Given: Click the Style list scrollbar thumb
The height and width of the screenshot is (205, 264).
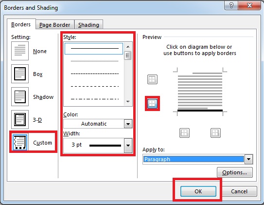Looking at the screenshot, I should 127,56.
